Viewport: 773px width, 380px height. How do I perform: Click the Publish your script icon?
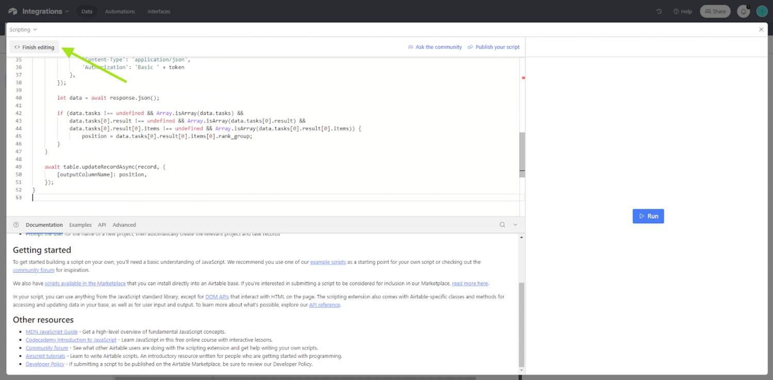469,47
